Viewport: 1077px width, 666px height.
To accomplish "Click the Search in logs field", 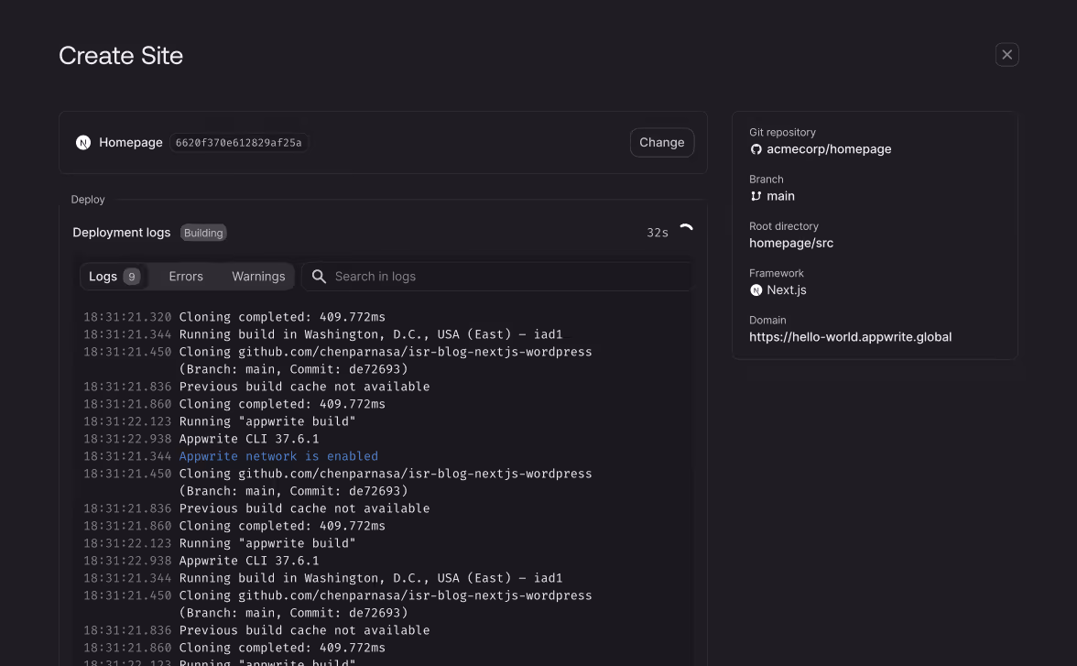I will click(x=496, y=277).
